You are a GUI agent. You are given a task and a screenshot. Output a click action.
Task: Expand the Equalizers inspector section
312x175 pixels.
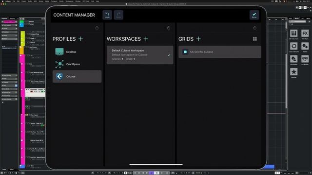tap(9, 32)
